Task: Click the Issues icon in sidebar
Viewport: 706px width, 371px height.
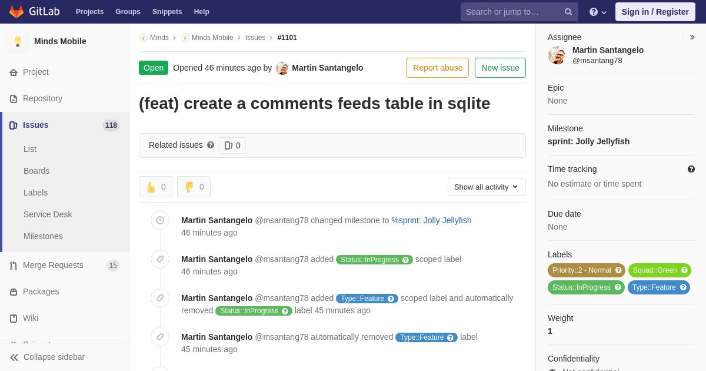Action: tap(14, 125)
